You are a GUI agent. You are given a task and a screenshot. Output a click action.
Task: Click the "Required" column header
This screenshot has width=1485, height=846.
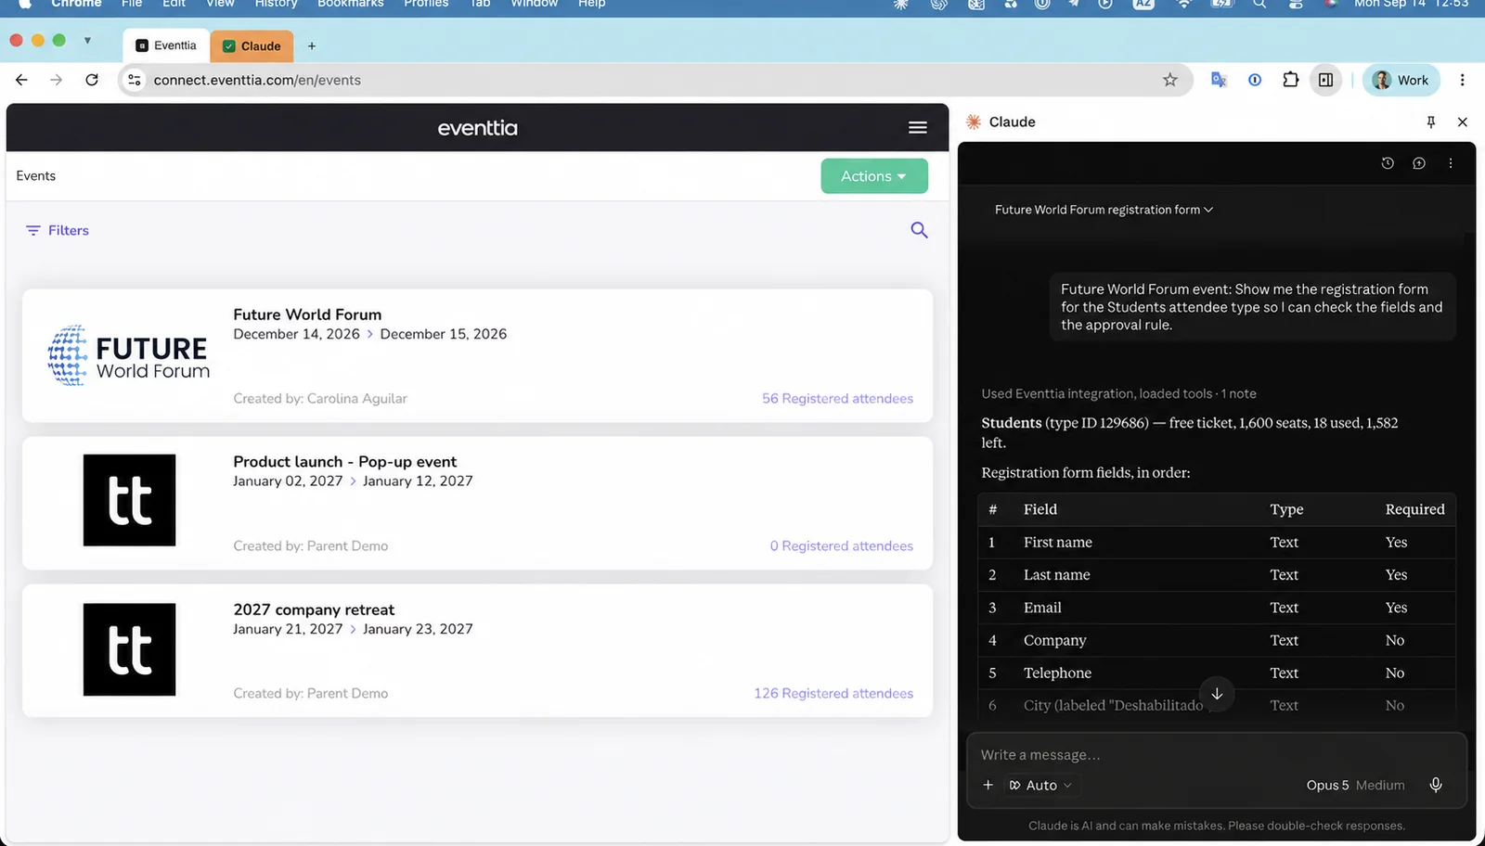(1414, 509)
